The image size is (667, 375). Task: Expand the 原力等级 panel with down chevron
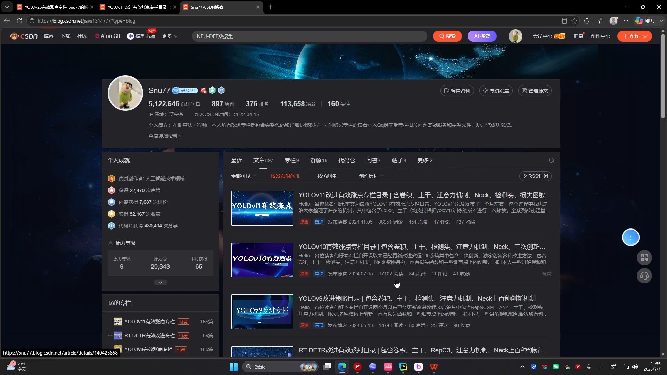[160, 282]
